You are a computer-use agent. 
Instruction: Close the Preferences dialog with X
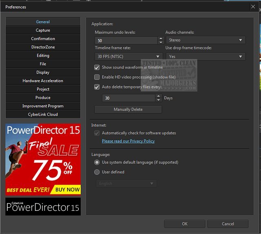click(253, 7)
